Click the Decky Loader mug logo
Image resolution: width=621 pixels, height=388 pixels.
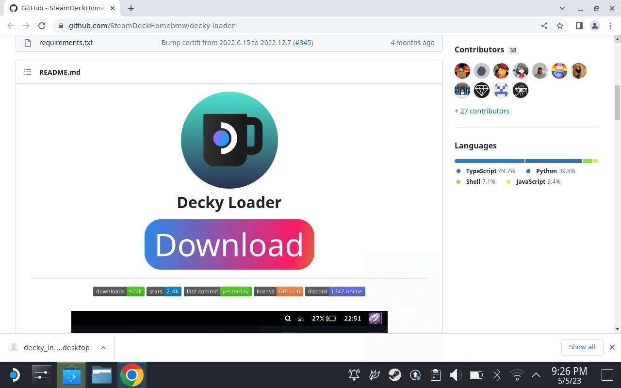(x=229, y=140)
